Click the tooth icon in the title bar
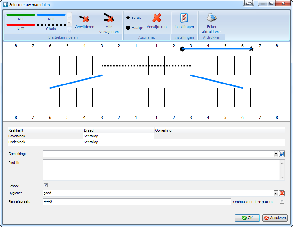The image size is (293, 227). click(5, 4)
